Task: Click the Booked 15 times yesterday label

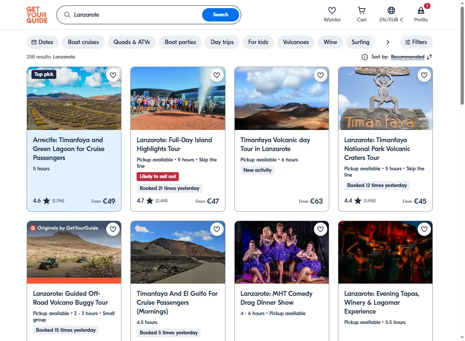Action: point(66,330)
